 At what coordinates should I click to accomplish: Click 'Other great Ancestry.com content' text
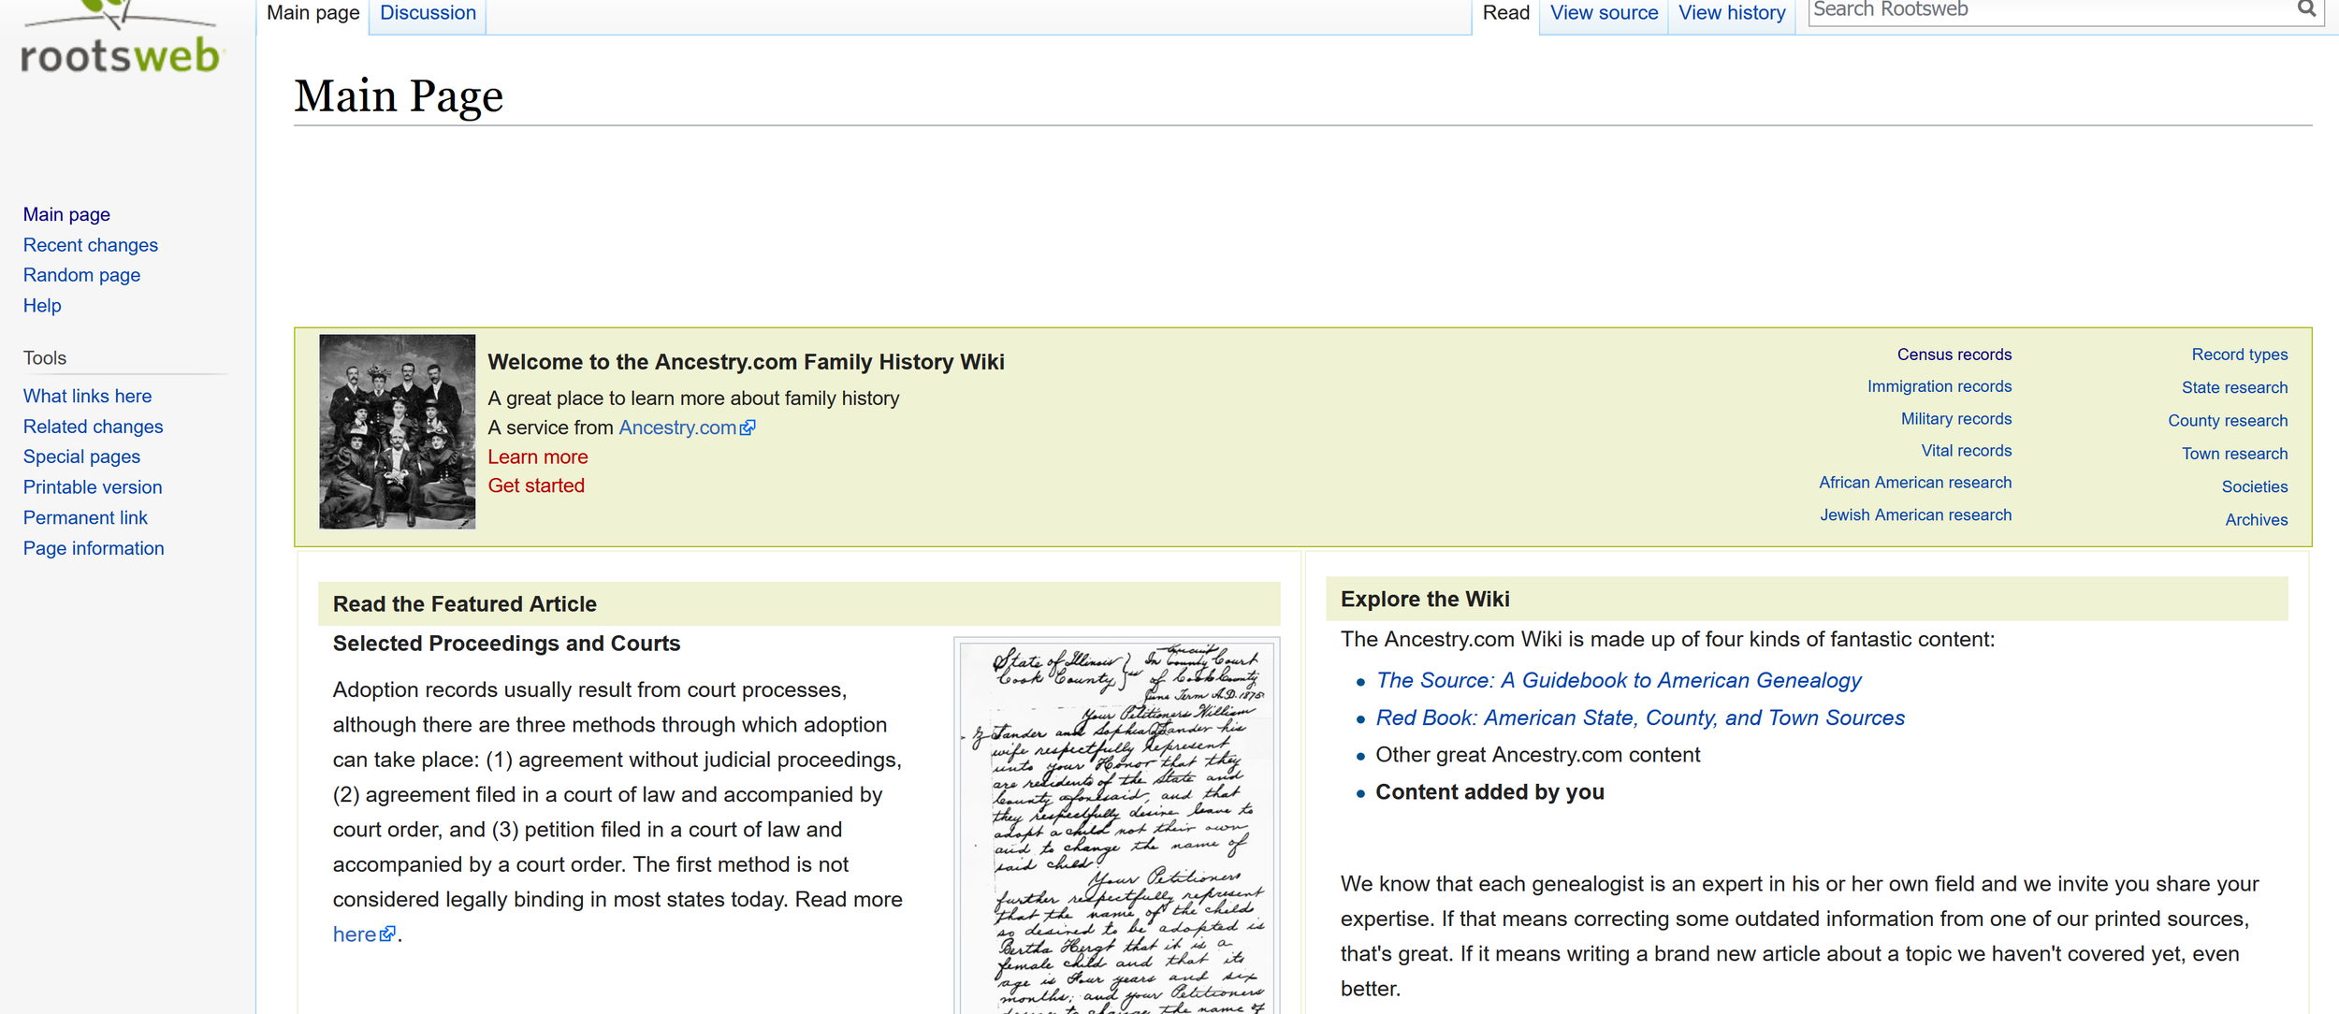1537,755
